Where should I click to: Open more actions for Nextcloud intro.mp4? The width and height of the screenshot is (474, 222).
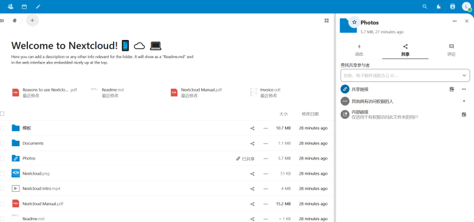[x=266, y=189]
